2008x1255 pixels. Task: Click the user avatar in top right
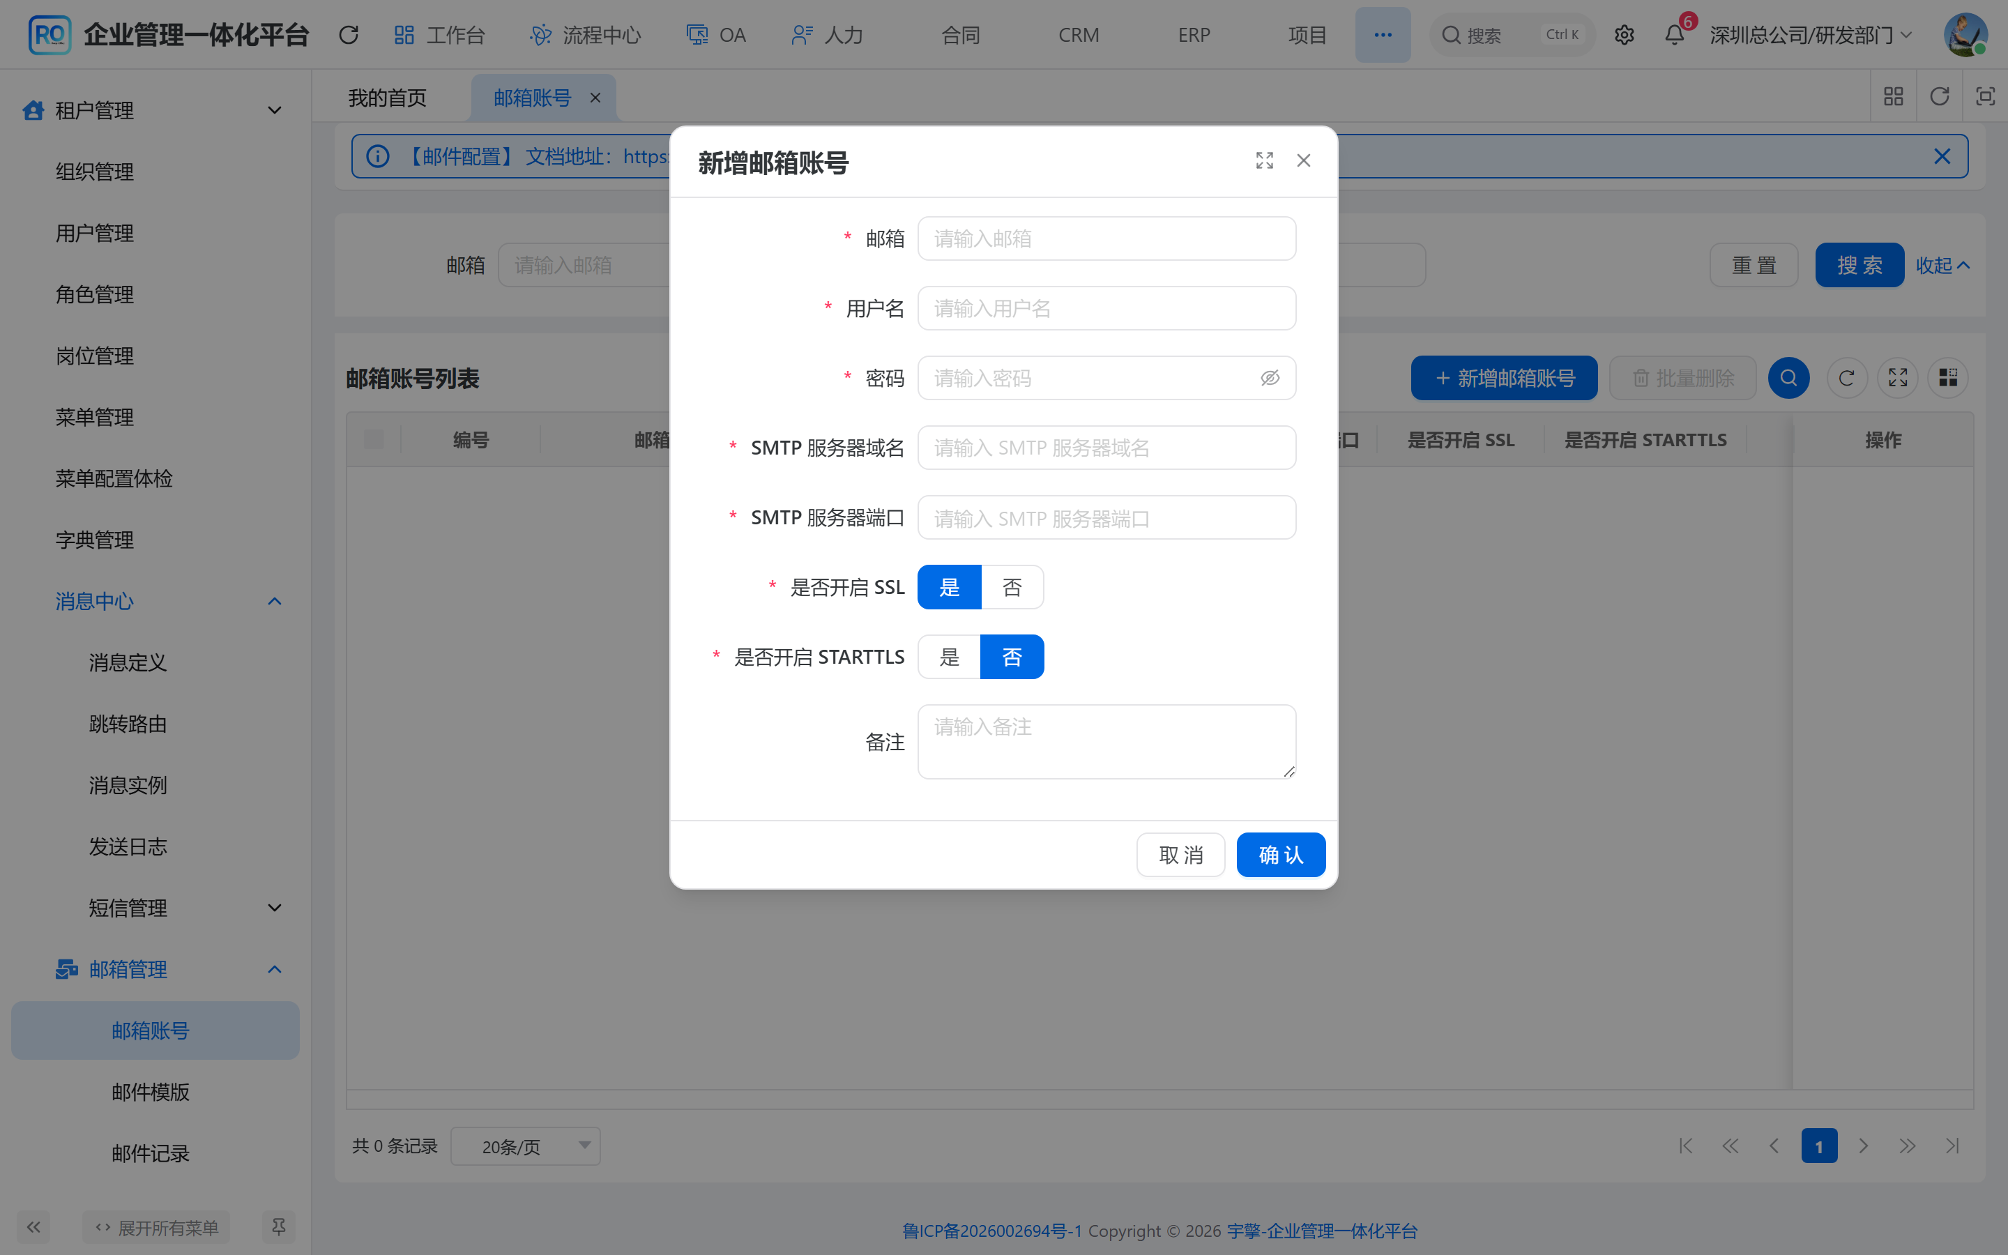click(x=1965, y=35)
